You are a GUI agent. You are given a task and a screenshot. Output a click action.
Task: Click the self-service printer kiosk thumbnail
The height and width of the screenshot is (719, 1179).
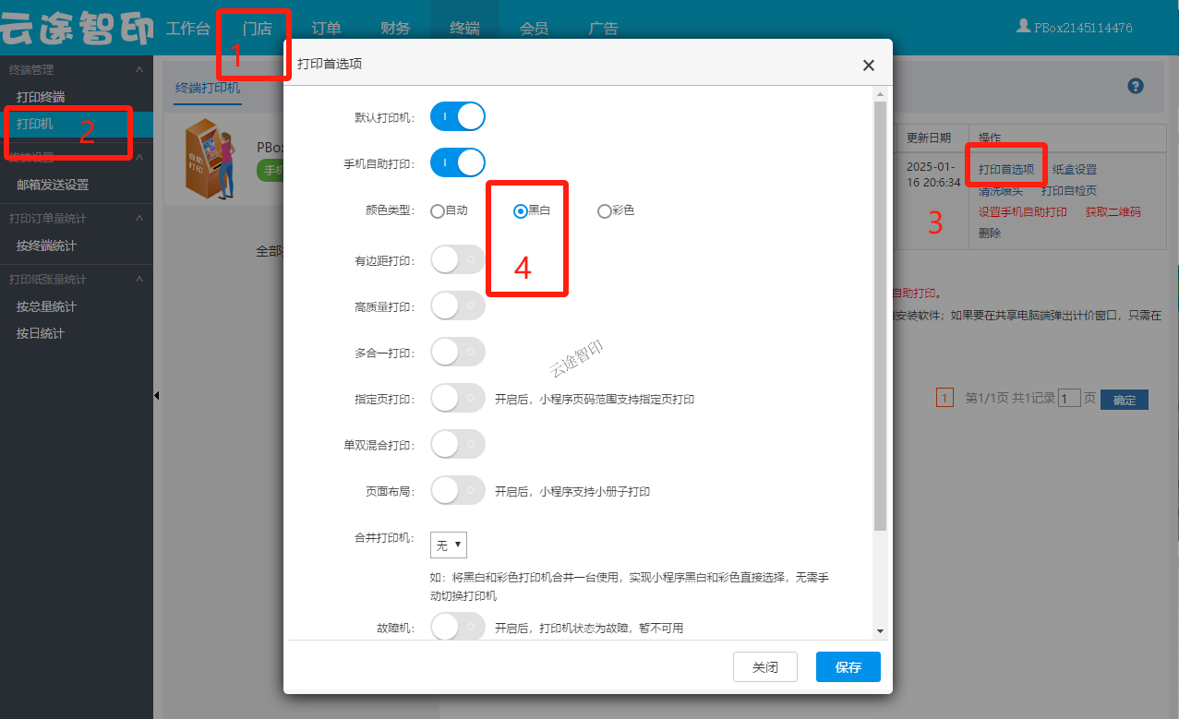[x=206, y=158]
